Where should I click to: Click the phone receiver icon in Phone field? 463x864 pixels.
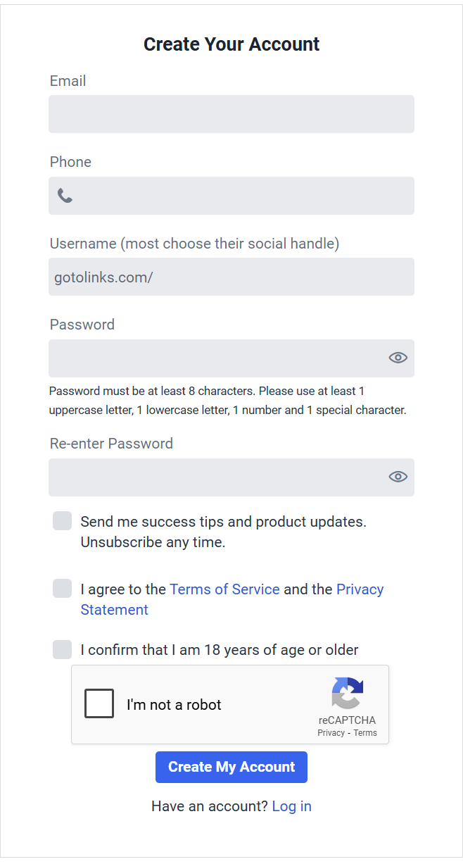[x=65, y=196]
